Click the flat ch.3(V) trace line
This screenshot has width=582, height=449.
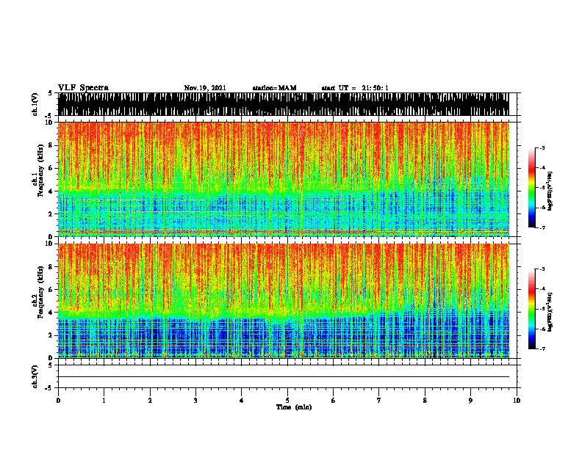(284, 377)
